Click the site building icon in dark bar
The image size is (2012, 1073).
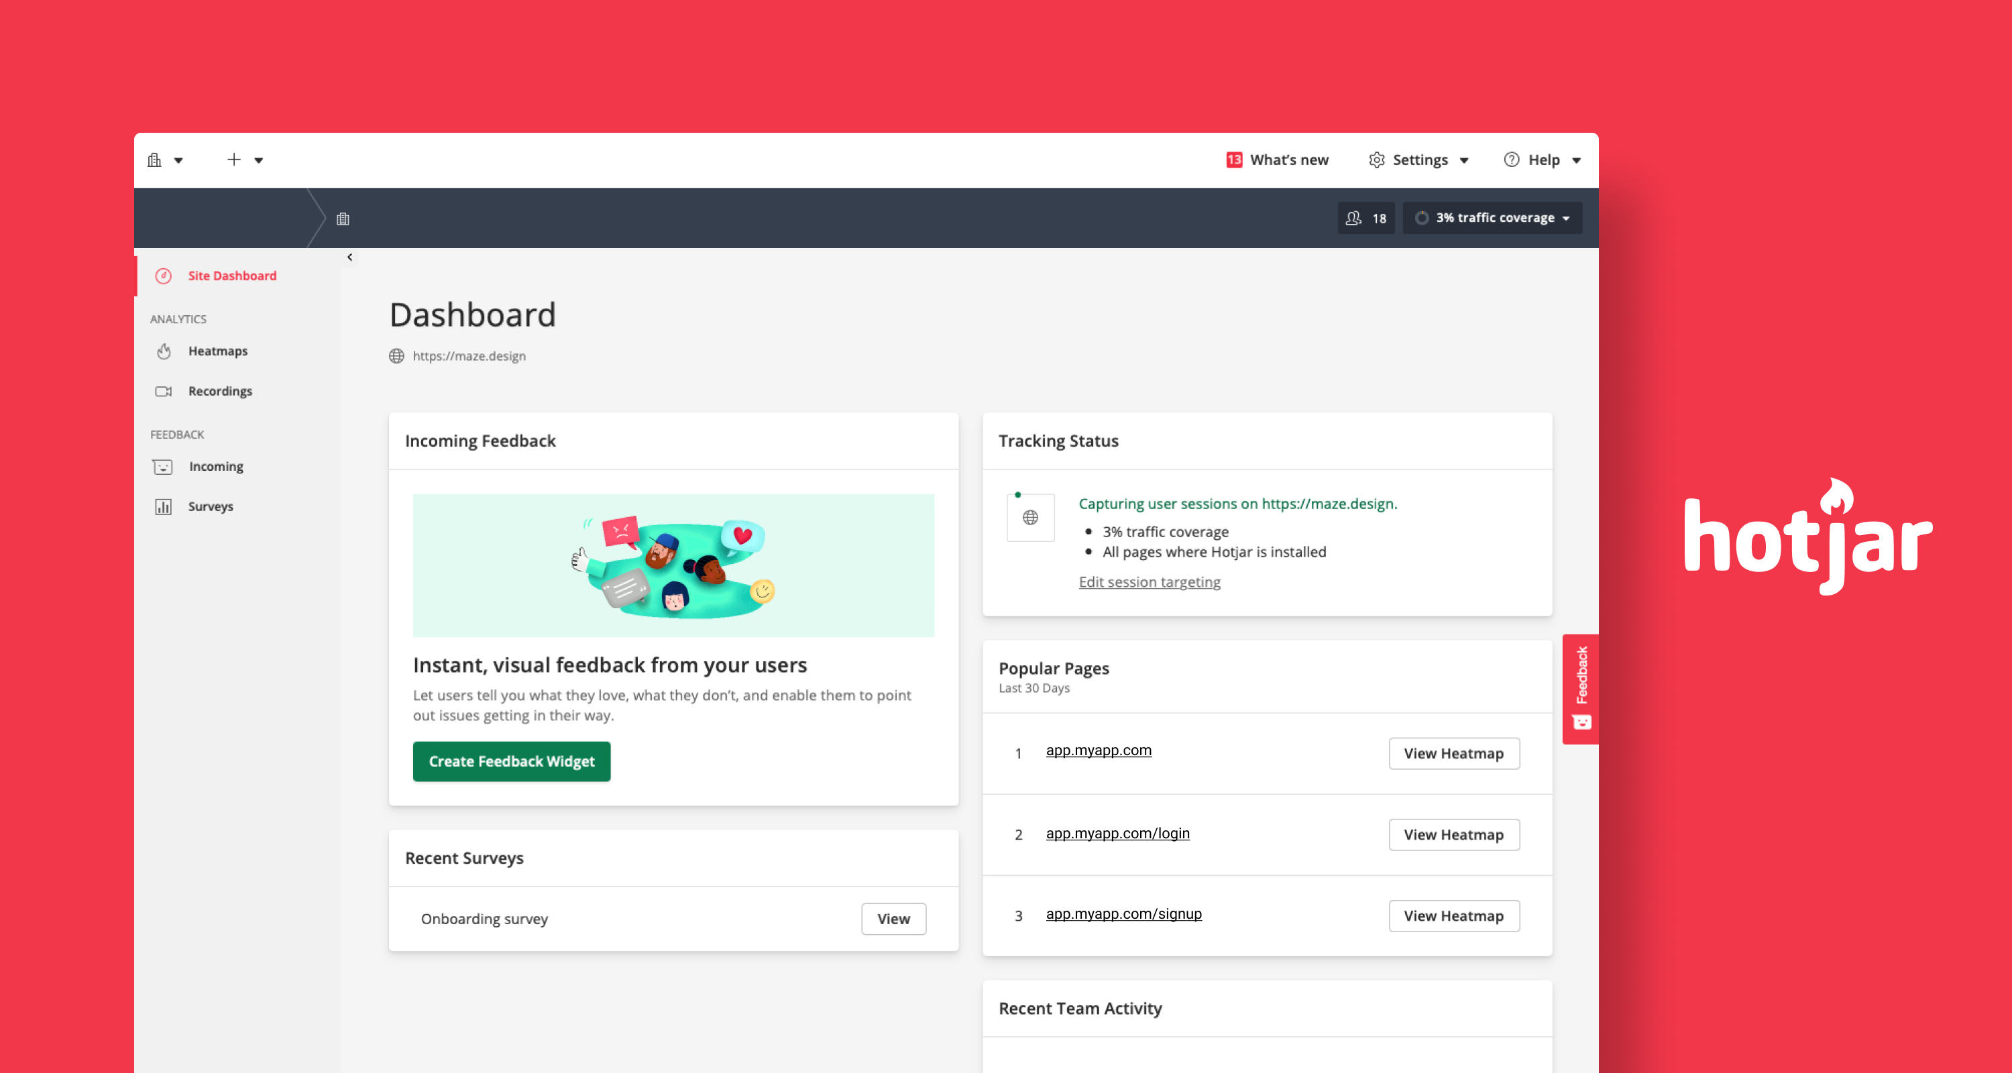click(x=343, y=219)
